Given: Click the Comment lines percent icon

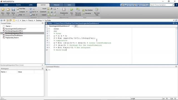Looking at the screenshot, I should coord(48,12).
